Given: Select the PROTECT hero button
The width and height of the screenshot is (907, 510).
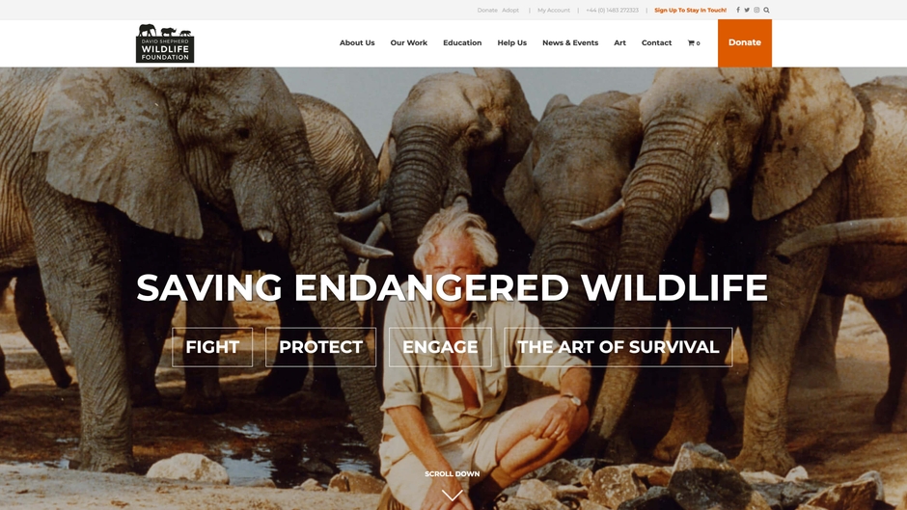Looking at the screenshot, I should point(320,347).
